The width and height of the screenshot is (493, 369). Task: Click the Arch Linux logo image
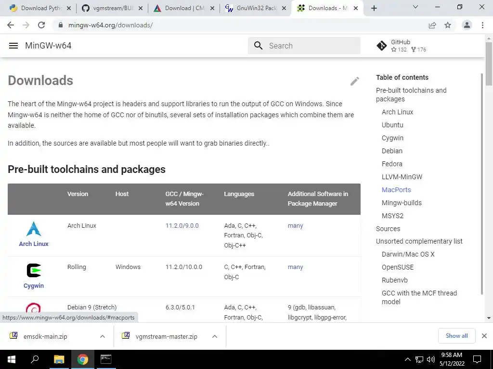coord(34,229)
